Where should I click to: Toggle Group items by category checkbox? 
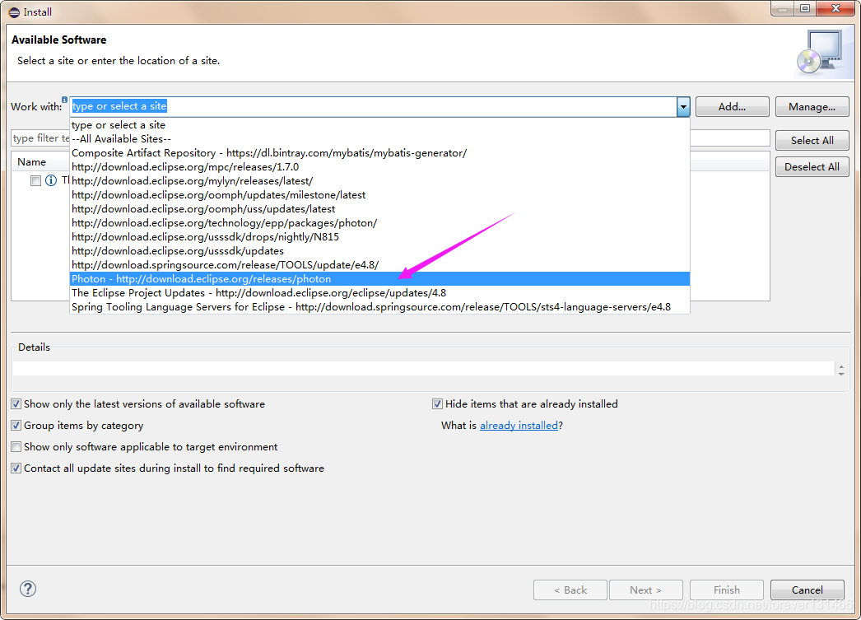[x=16, y=426]
